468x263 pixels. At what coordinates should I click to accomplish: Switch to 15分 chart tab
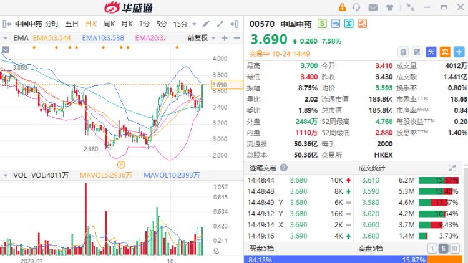(x=180, y=24)
